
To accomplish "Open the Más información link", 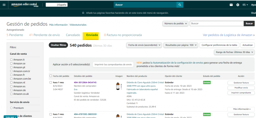I will 58,25.
